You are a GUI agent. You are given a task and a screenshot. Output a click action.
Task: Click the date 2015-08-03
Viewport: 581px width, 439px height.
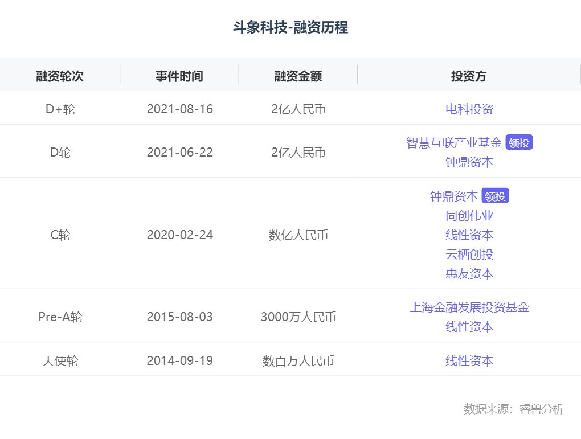179,317
